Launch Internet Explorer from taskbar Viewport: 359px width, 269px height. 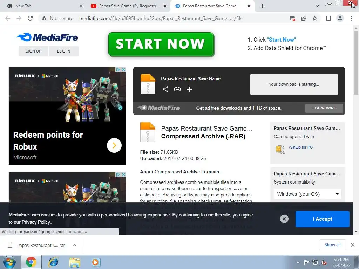[53, 262]
